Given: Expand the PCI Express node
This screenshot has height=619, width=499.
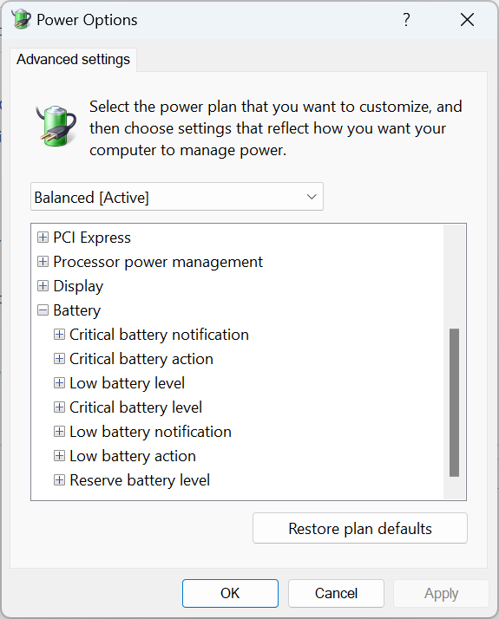Looking at the screenshot, I should pos(43,238).
